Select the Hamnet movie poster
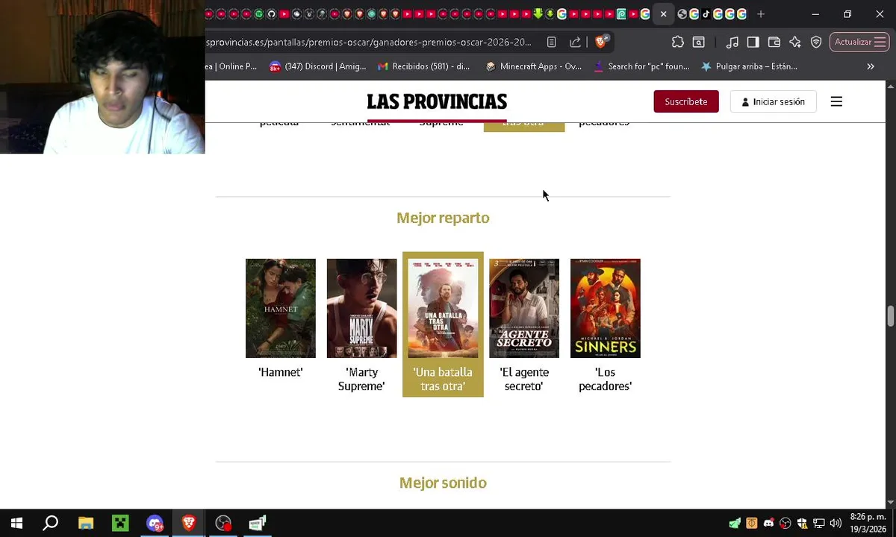This screenshot has height=537, width=896. coord(281,308)
